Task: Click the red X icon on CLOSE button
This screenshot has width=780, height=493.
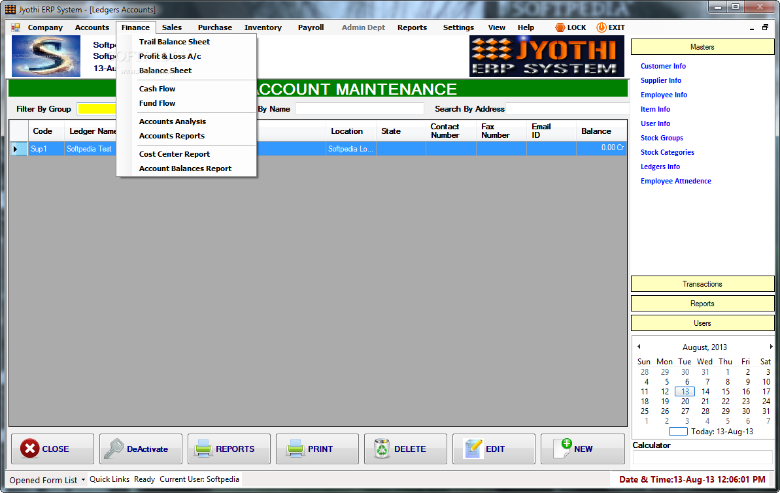Action: 30,449
